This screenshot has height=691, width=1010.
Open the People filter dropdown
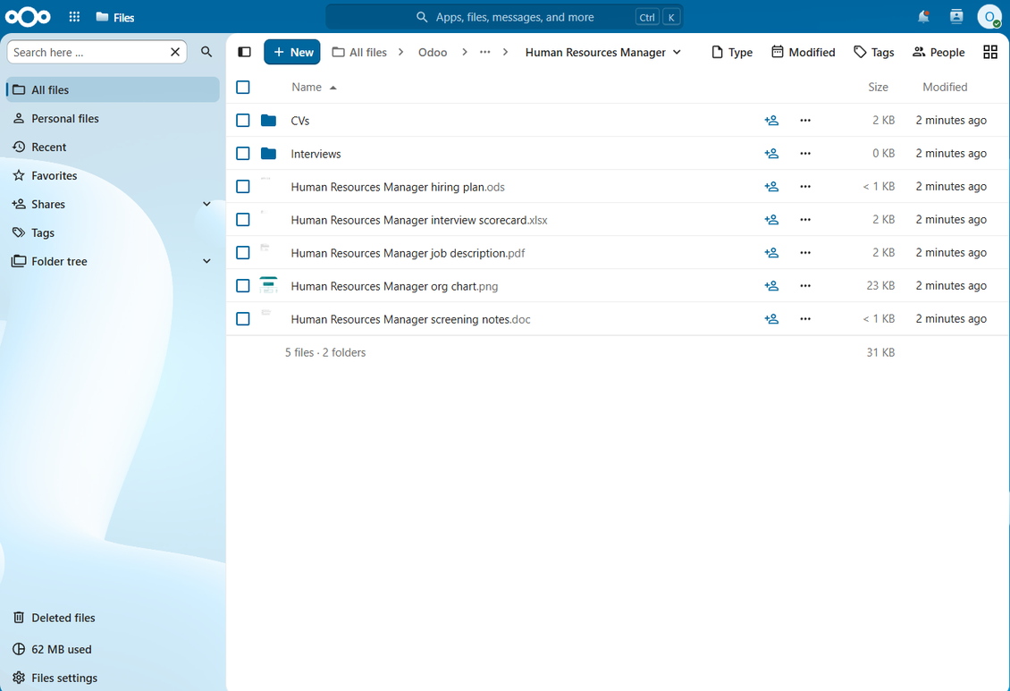pos(938,52)
